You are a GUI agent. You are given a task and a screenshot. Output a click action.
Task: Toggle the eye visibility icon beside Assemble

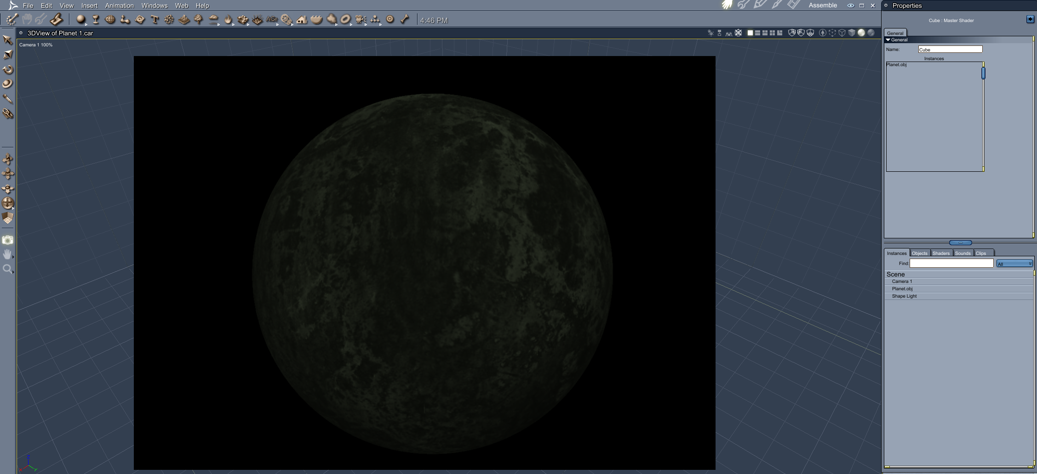tap(850, 6)
